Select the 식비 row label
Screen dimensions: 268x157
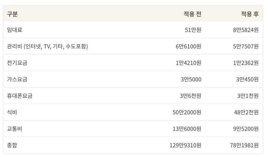tap(12, 112)
